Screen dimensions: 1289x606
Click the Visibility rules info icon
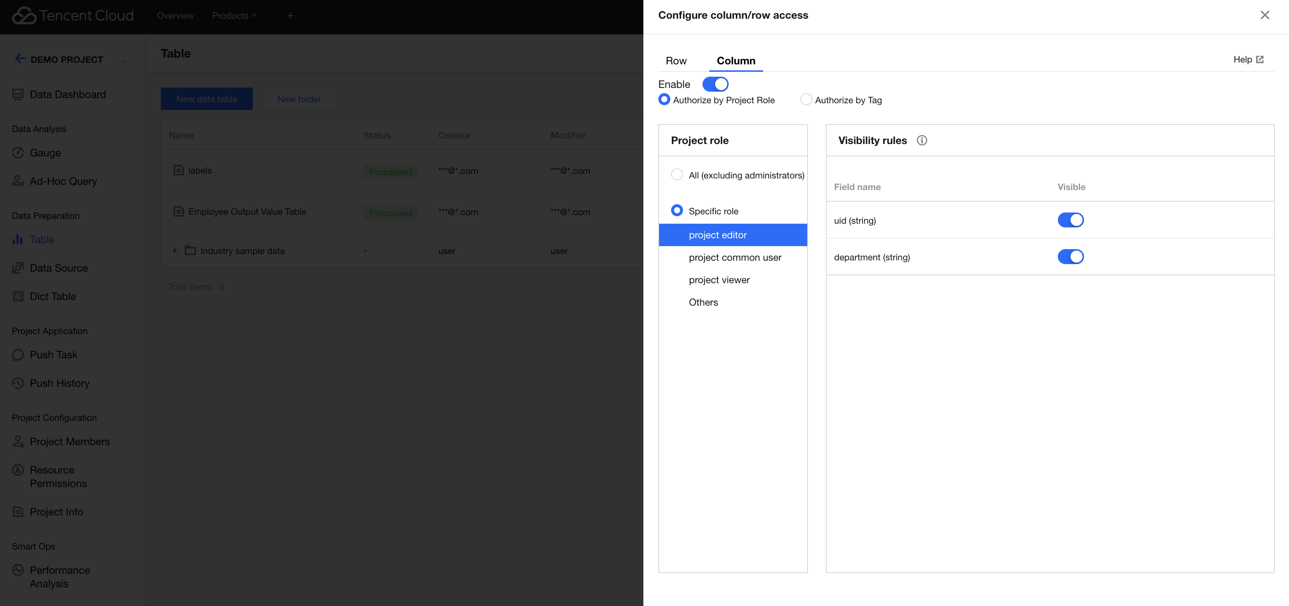click(x=922, y=141)
